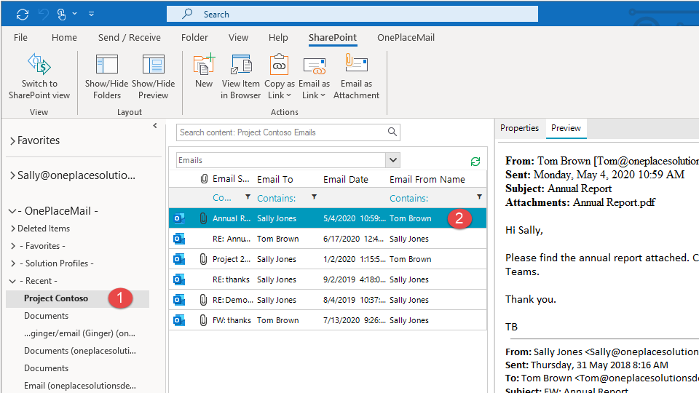Viewport: 699px width, 393px height.
Task: Refresh the email list
Action: 475,161
